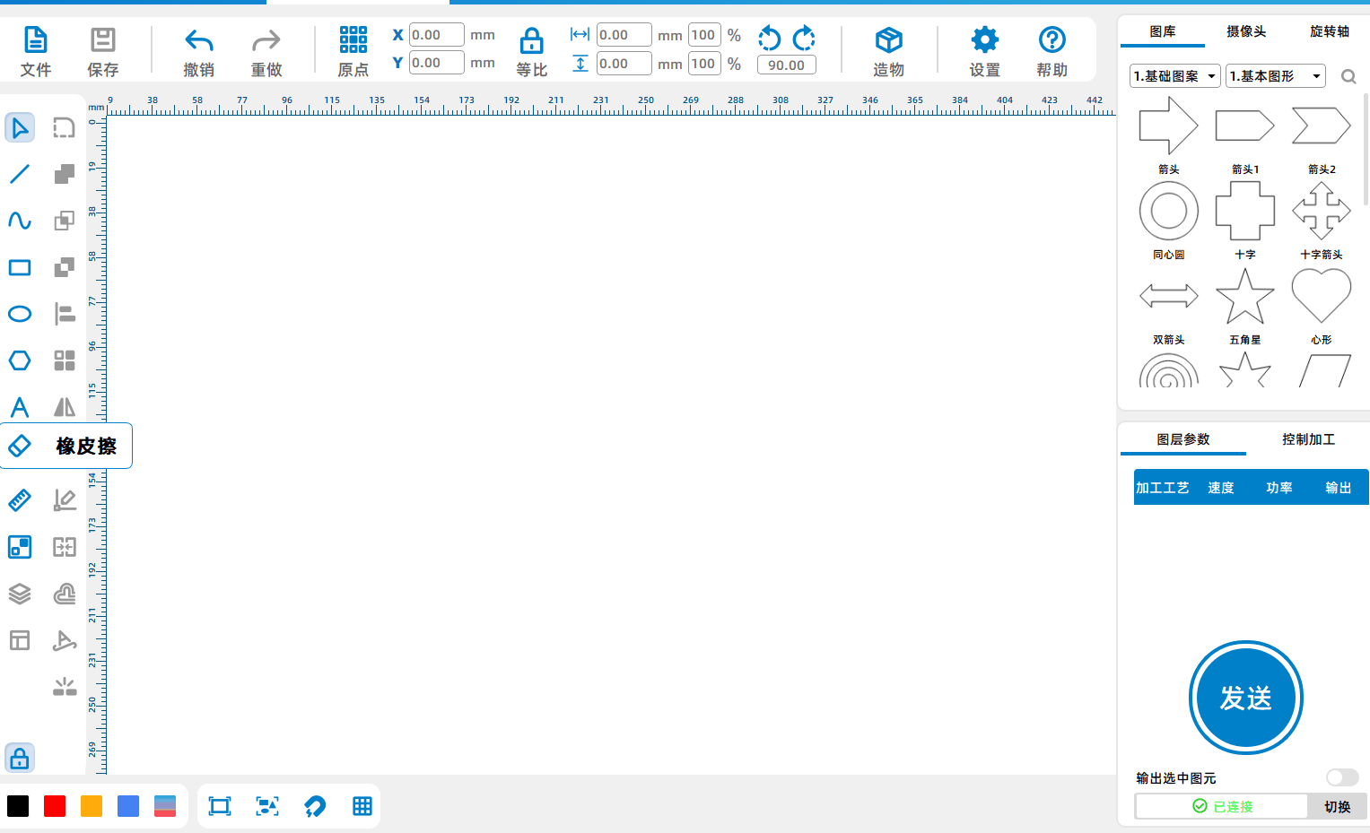The width and height of the screenshot is (1370, 833).
Task: Click the focus selection view icon
Action: [267, 806]
